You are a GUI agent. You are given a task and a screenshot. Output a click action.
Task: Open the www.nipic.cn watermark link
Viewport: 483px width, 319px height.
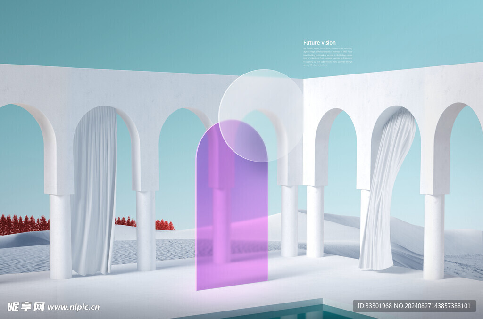coord(74,307)
